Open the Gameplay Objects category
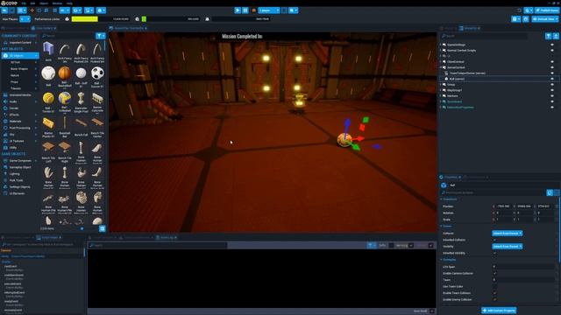Screen dimensions: 561x315 click(x=20, y=167)
